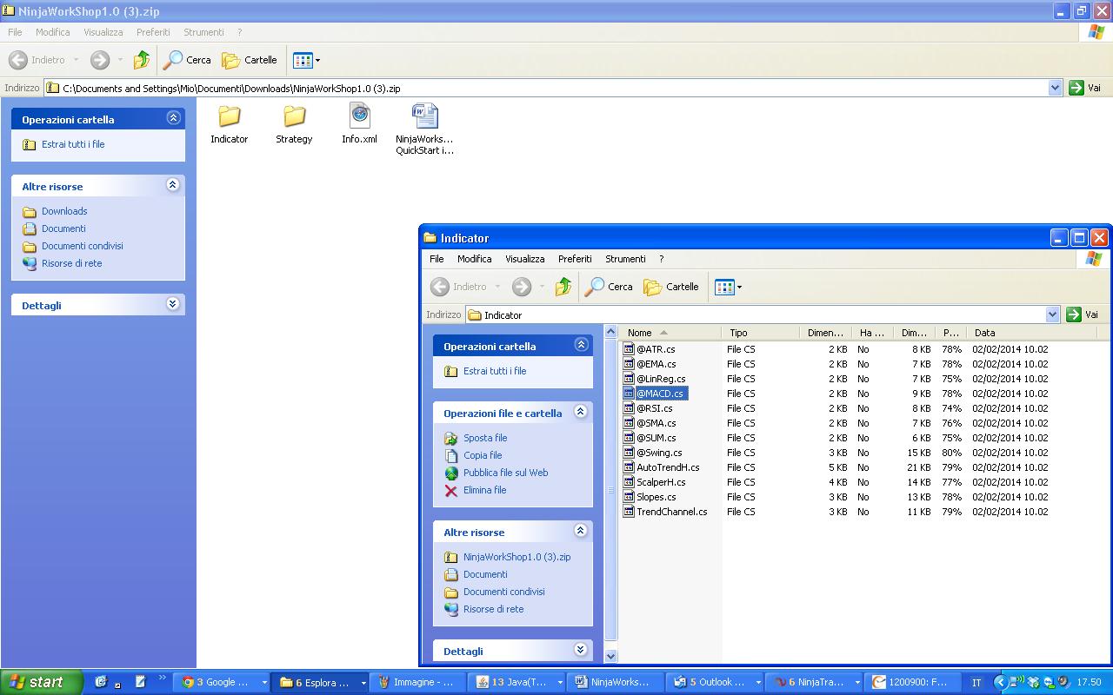Viewport: 1113px width, 695px height.
Task: Collapse Operazioni cartella in the zip window
Action: tap(173, 118)
